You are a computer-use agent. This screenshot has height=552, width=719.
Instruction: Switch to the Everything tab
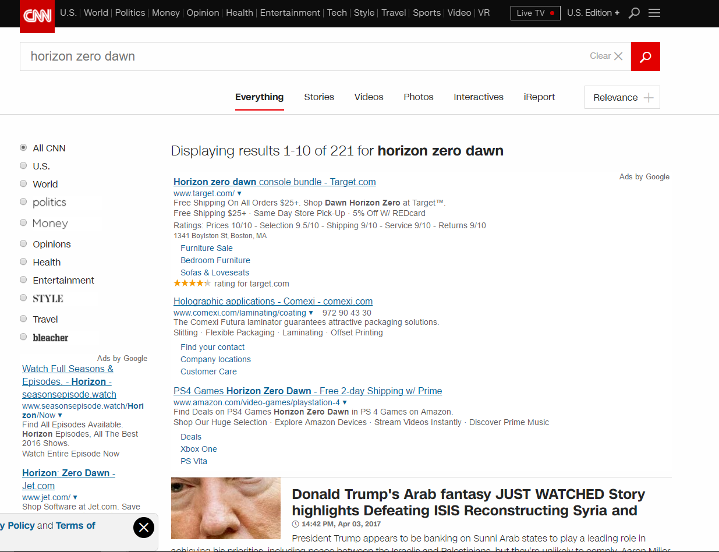click(260, 97)
